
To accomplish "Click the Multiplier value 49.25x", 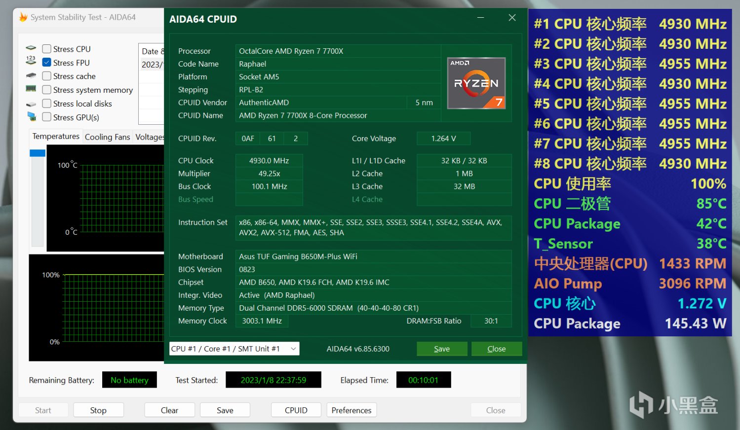I will [269, 173].
